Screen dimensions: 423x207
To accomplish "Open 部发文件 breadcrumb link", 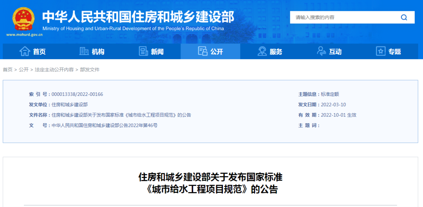I will 90,70.
